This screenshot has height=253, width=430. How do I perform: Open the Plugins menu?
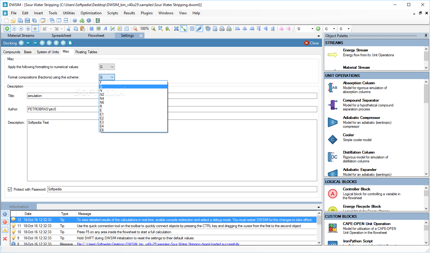(x=147, y=13)
